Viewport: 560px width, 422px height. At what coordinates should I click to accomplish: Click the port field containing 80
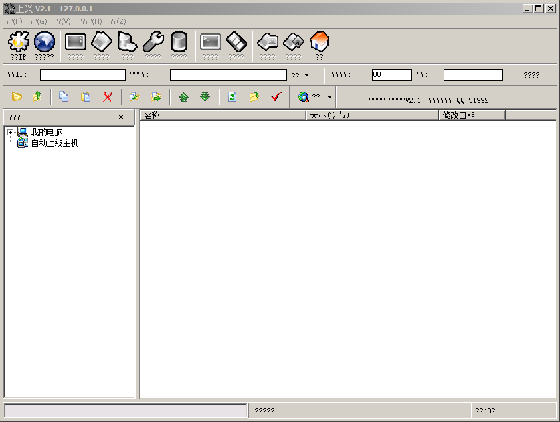click(391, 75)
